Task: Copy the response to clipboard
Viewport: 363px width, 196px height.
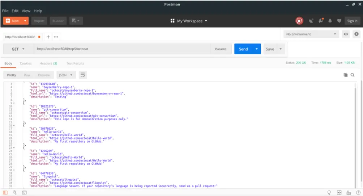Action: [345, 75]
